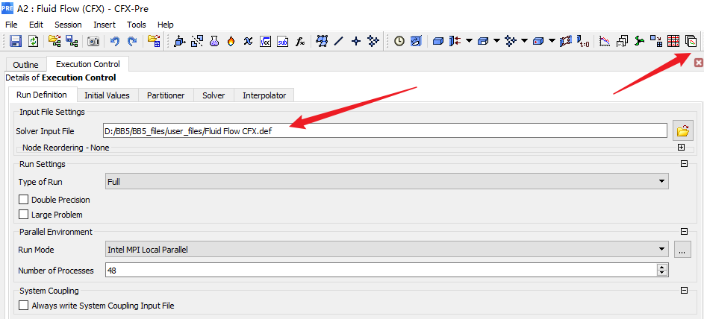Screen dimensions: 704x319
Task: Insert a boundary with the red-arrows icon
Action: click(x=455, y=41)
